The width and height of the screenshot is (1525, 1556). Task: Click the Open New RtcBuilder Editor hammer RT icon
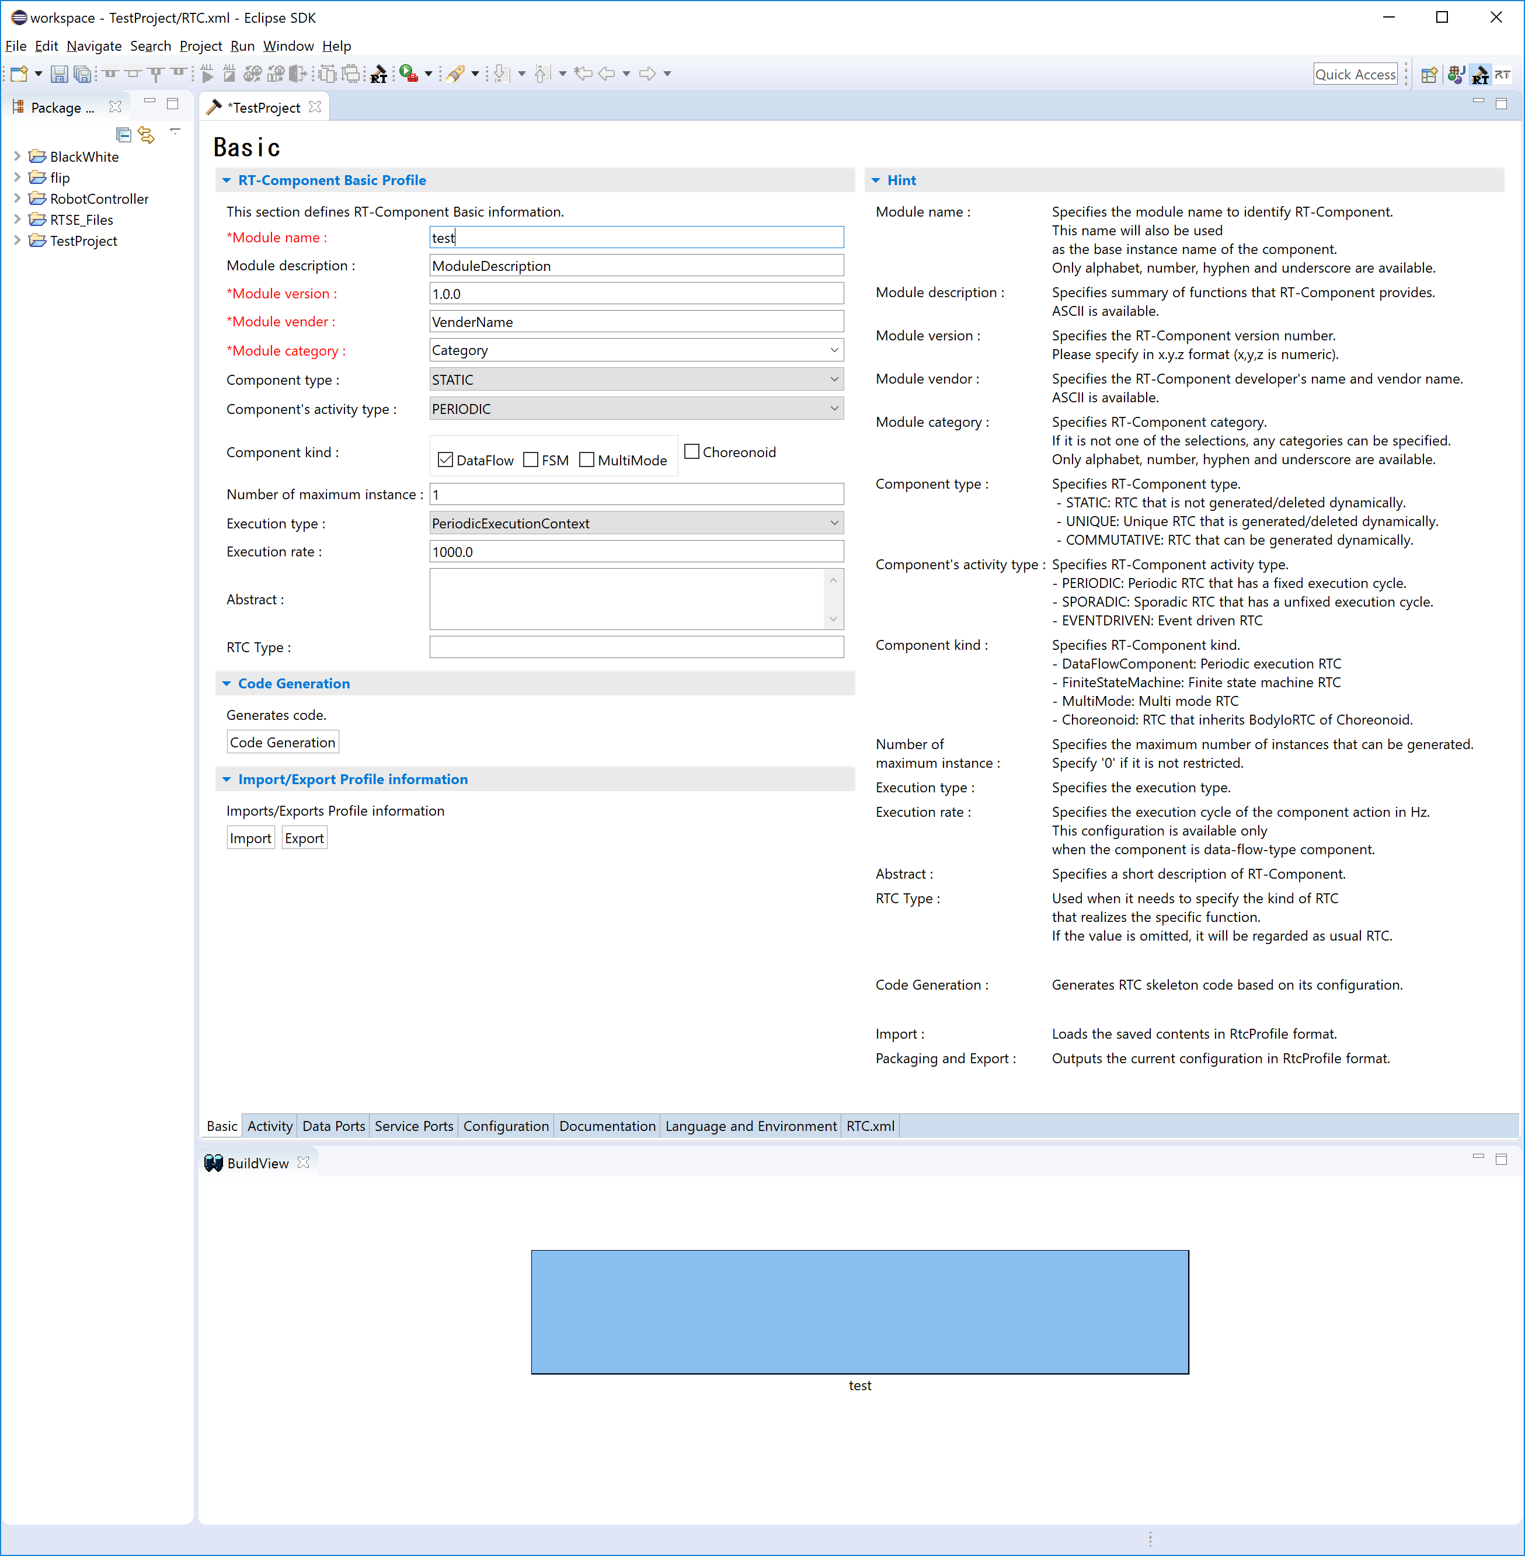coord(379,75)
